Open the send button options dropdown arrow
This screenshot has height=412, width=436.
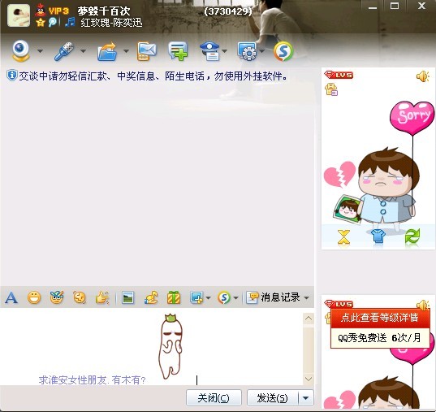tap(305, 398)
